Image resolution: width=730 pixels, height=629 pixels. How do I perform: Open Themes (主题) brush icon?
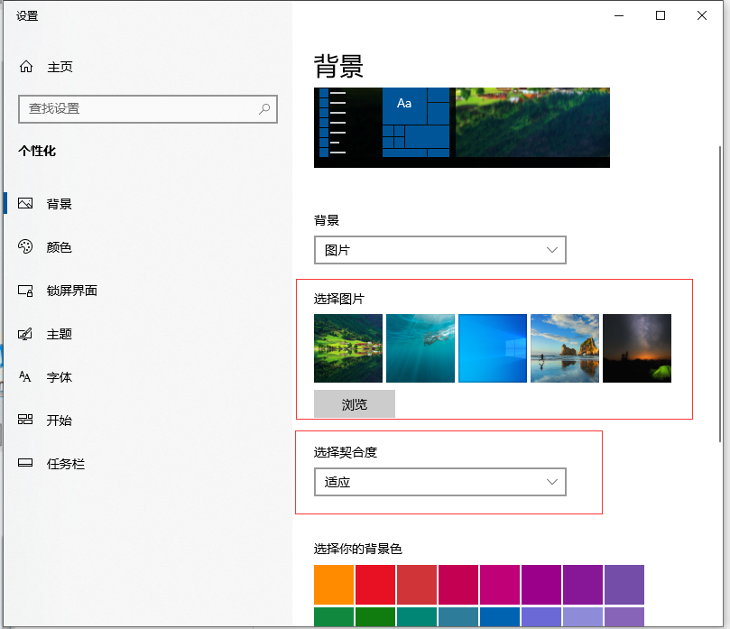[26, 334]
